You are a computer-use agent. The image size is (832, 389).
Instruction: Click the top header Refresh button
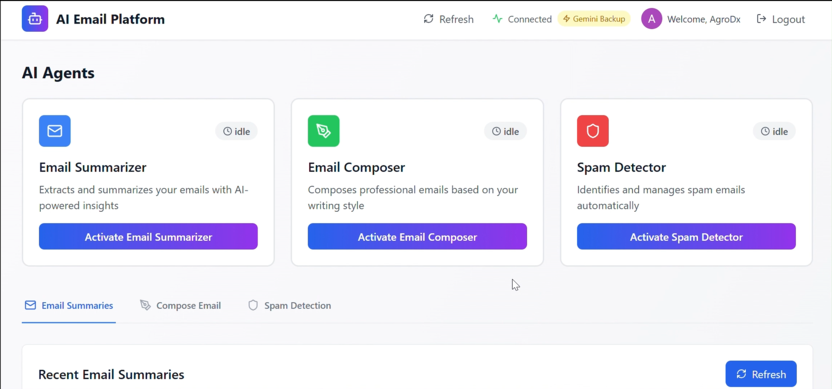448,19
